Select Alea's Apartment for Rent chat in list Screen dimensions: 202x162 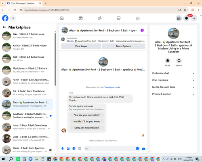click(27, 104)
